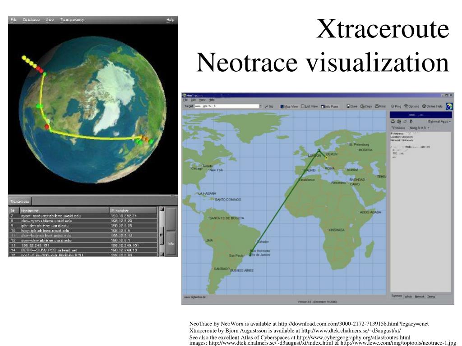This screenshot has height=346, width=462.
Task: Click the Save toolbar icon
Action: [x=352, y=106]
